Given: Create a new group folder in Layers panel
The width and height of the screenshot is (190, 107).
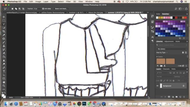Looking at the screenshot, I should pos(177,97).
